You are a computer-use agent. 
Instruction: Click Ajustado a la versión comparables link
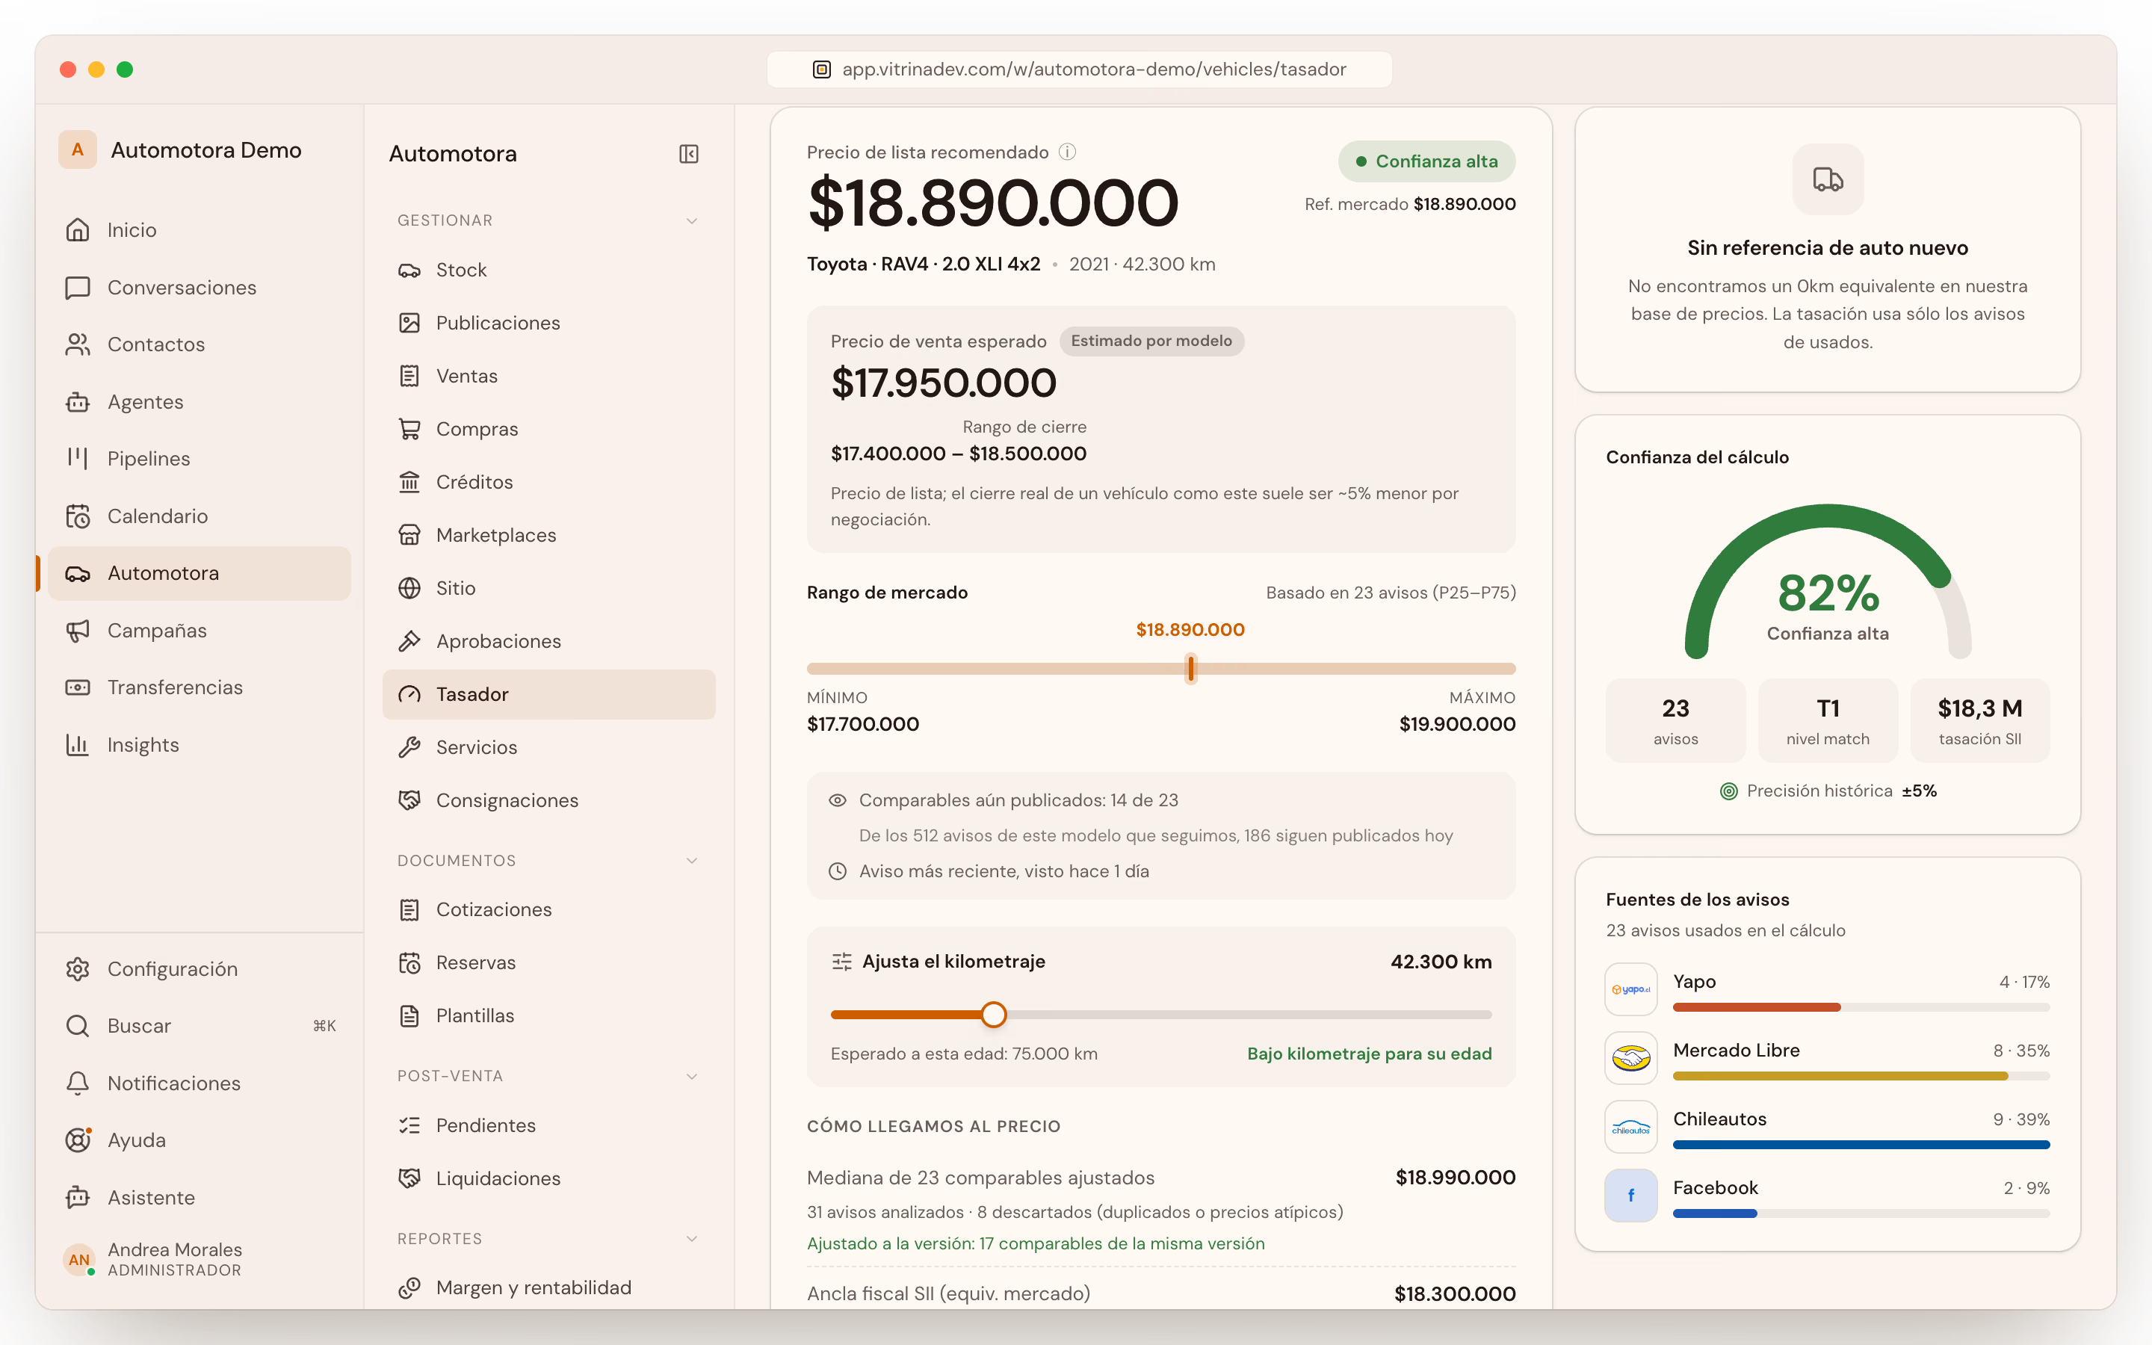pyautogui.click(x=1035, y=1243)
